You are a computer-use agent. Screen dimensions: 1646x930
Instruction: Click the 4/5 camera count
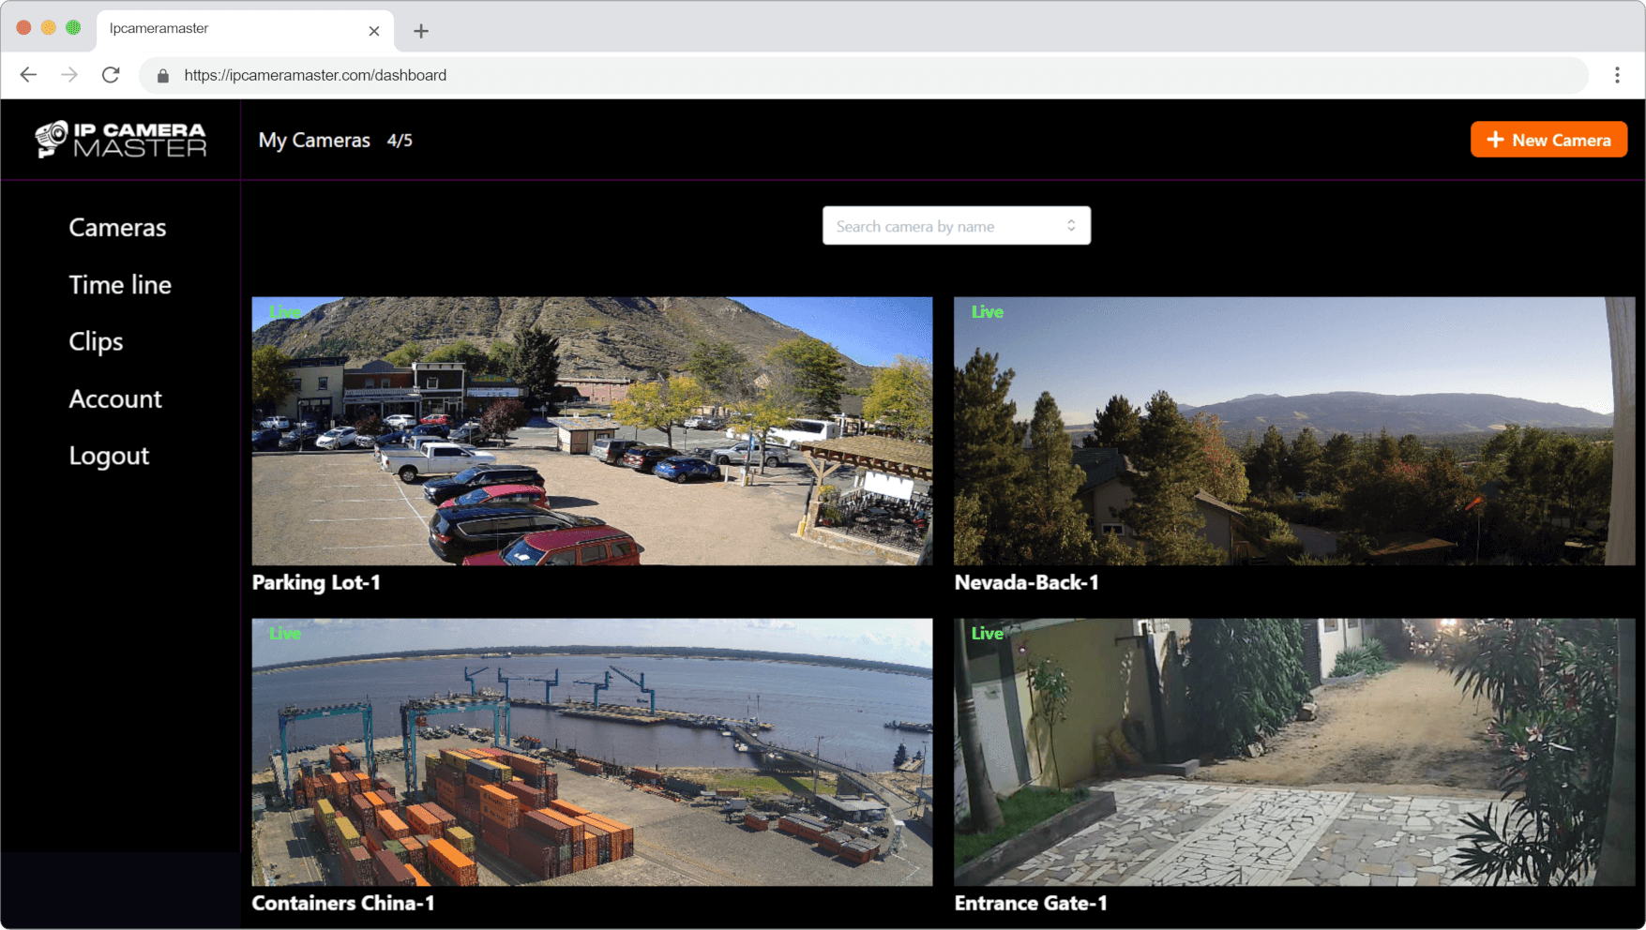pyautogui.click(x=400, y=141)
